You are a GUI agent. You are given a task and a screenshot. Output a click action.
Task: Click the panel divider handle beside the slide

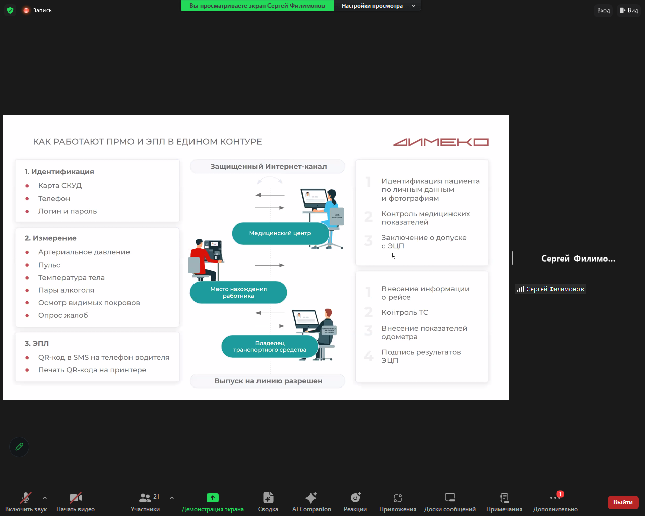coord(512,258)
